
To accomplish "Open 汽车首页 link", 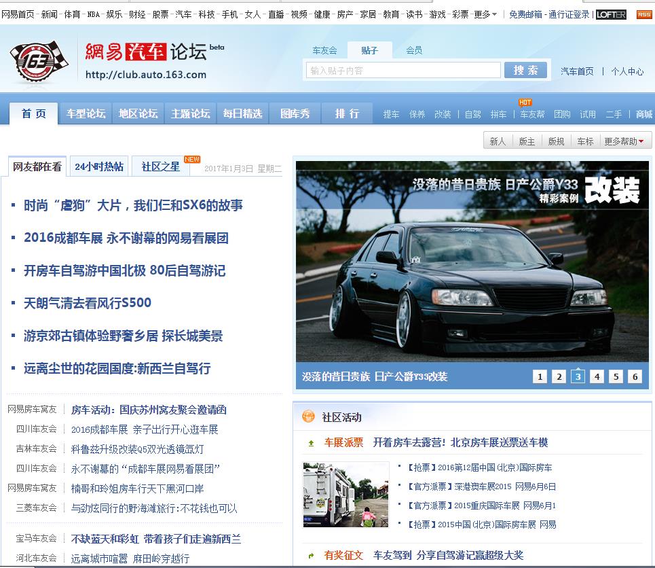I will [x=577, y=71].
